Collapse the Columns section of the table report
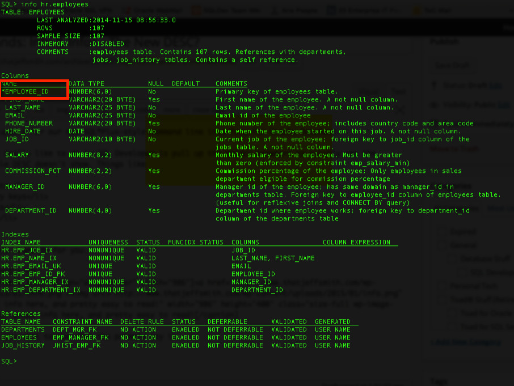 tap(12, 75)
